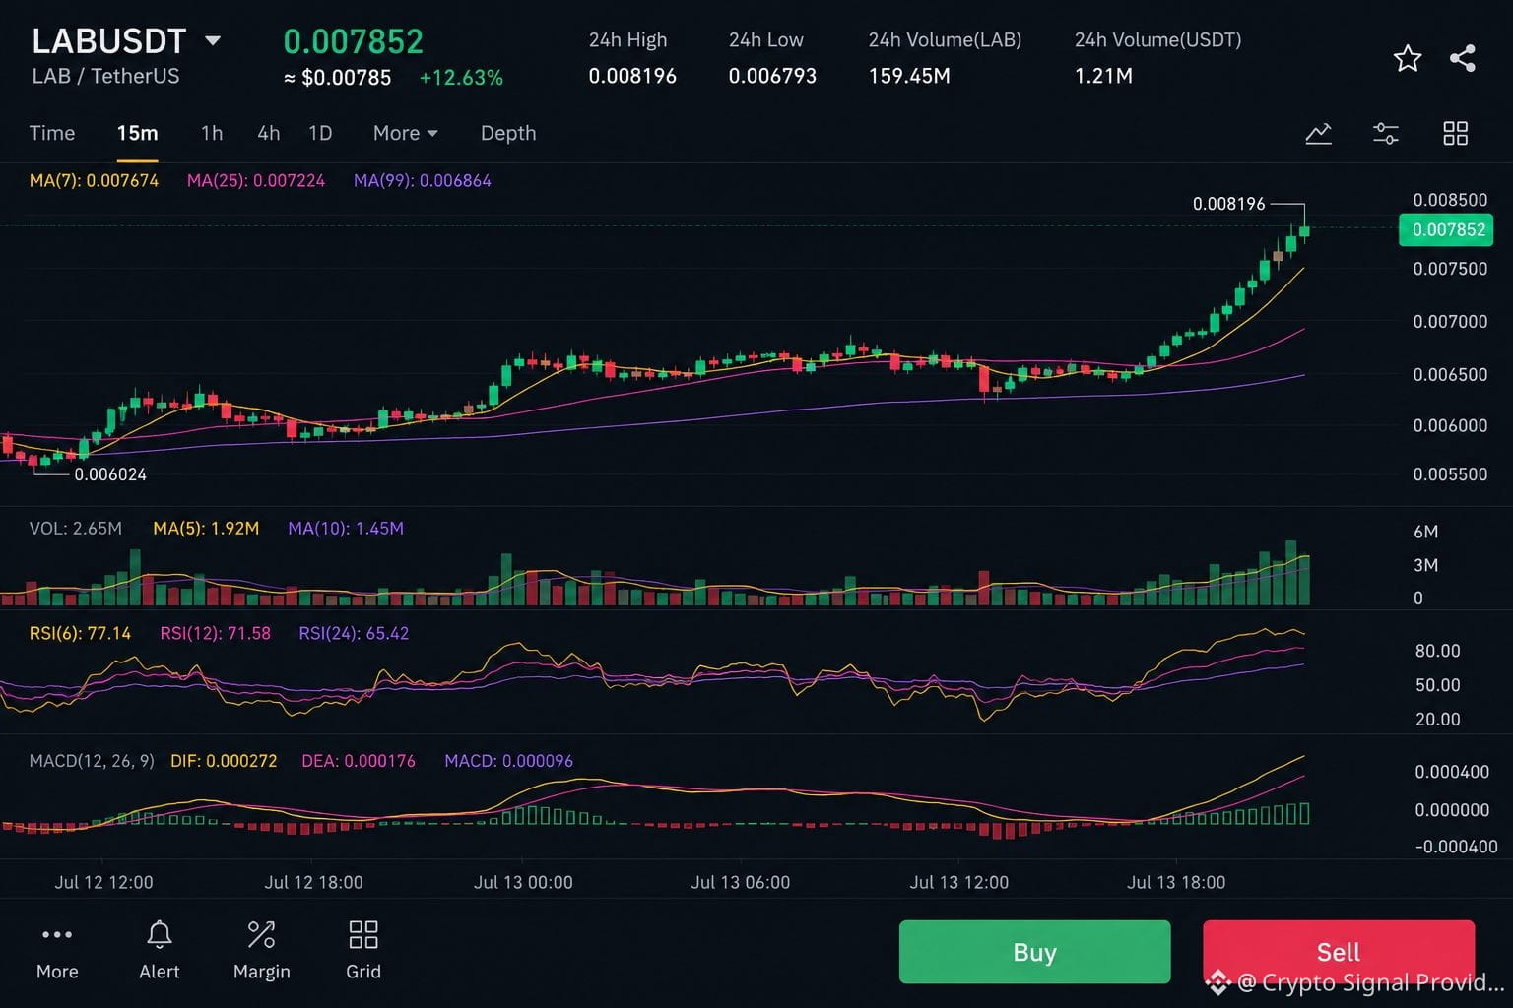This screenshot has width=1513, height=1008.
Task: Click the 24h High value 0.008196
Action: 632,76
